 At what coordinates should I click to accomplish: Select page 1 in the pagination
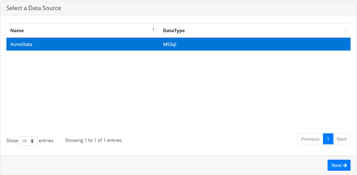pyautogui.click(x=328, y=139)
